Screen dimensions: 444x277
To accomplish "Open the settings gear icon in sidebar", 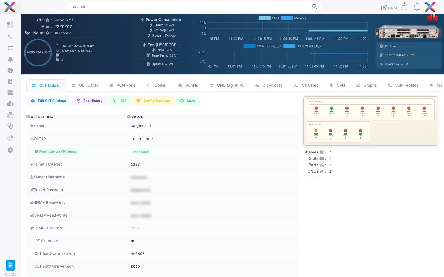I will click(10, 150).
